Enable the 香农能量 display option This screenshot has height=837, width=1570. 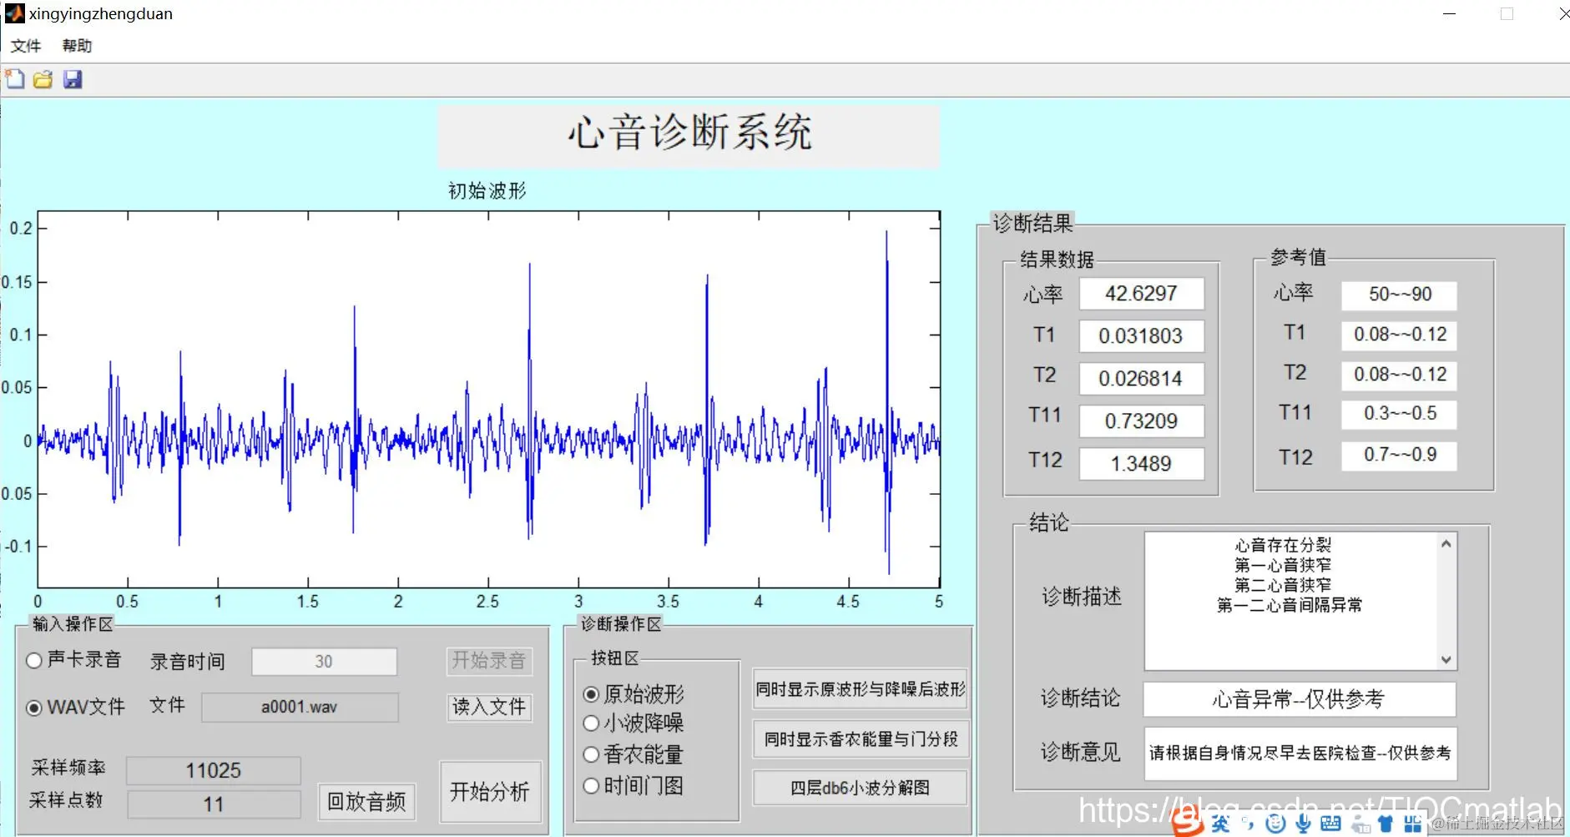click(x=592, y=754)
